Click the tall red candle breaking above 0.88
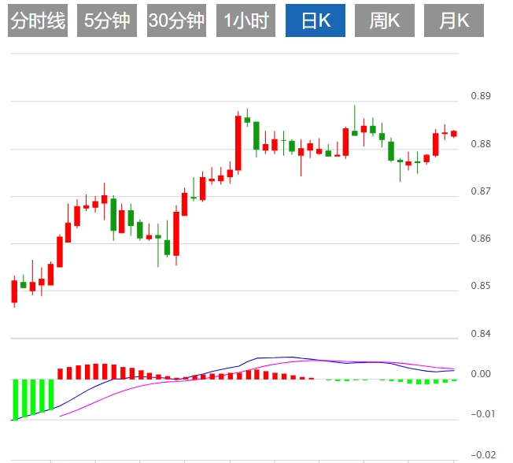513x463 pixels. tap(238, 143)
